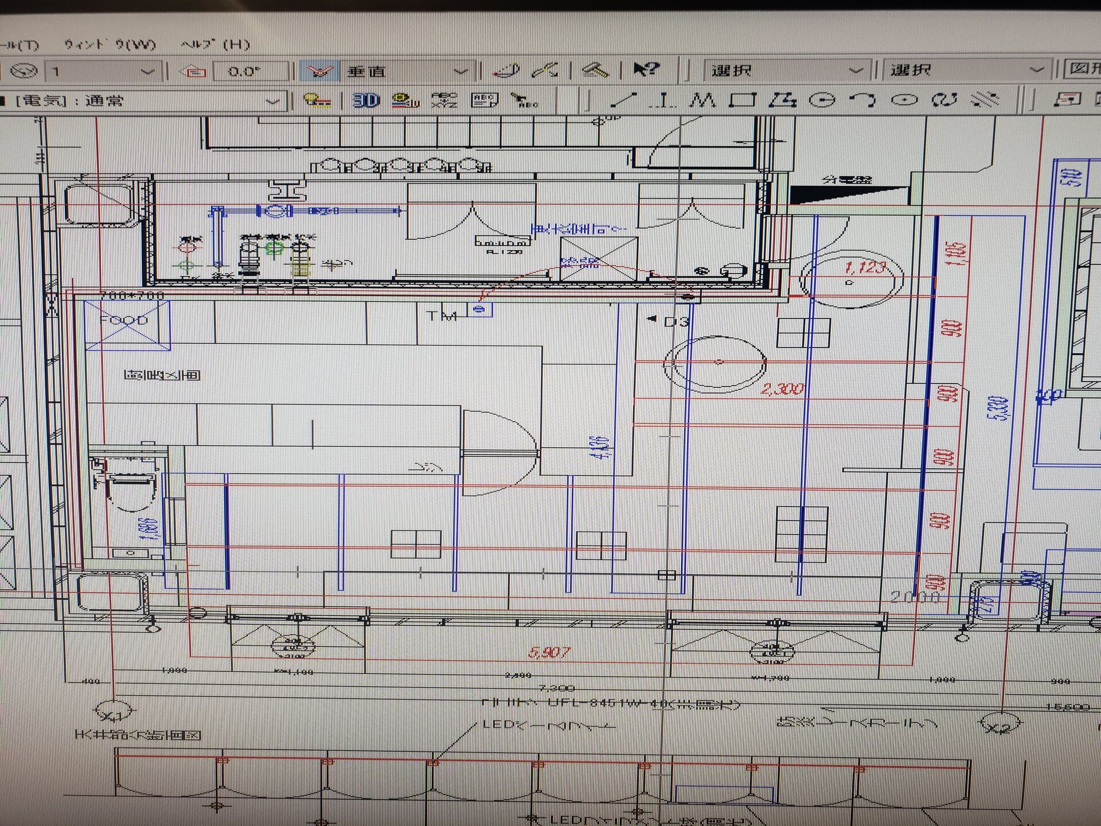The height and width of the screenshot is (826, 1101).
Task: Click the compass icon beside the scale dropdown
Action: pos(25,71)
